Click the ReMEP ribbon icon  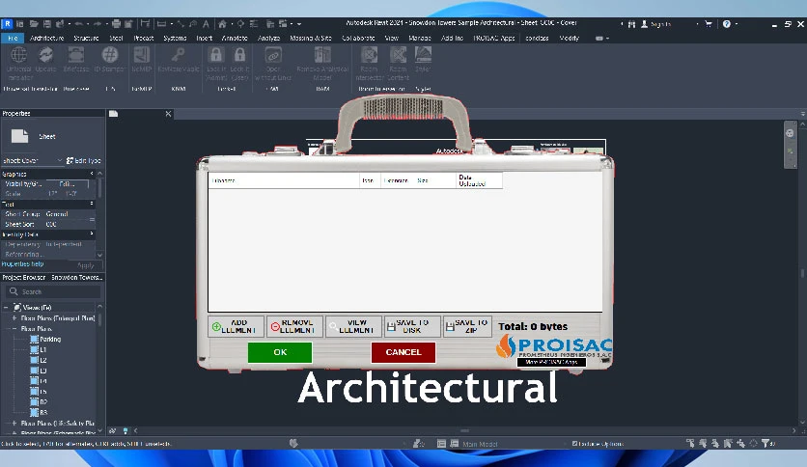click(x=142, y=55)
